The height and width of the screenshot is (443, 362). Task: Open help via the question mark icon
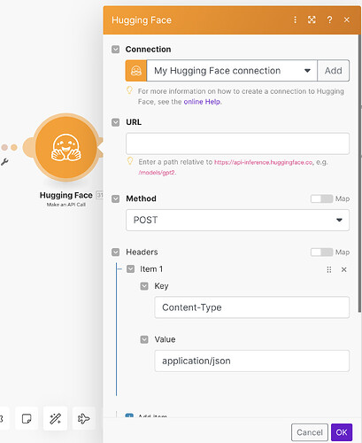(329, 19)
